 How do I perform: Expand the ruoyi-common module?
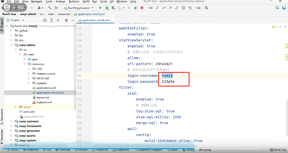coord(11,121)
